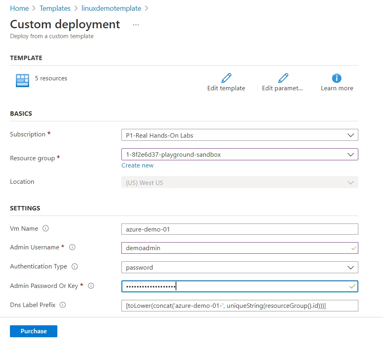Click the Learn more info icon
383x344 pixels.
337,78
